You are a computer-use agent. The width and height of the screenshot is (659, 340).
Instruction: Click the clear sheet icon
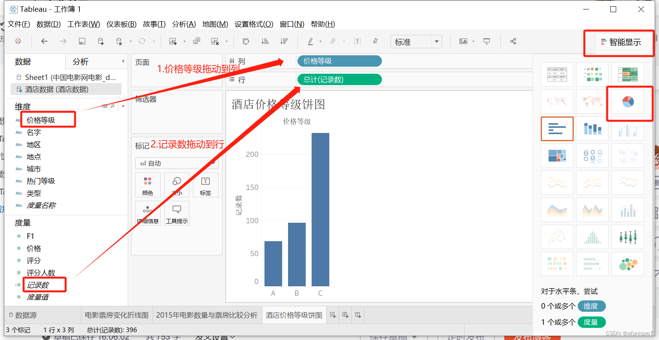(215, 41)
